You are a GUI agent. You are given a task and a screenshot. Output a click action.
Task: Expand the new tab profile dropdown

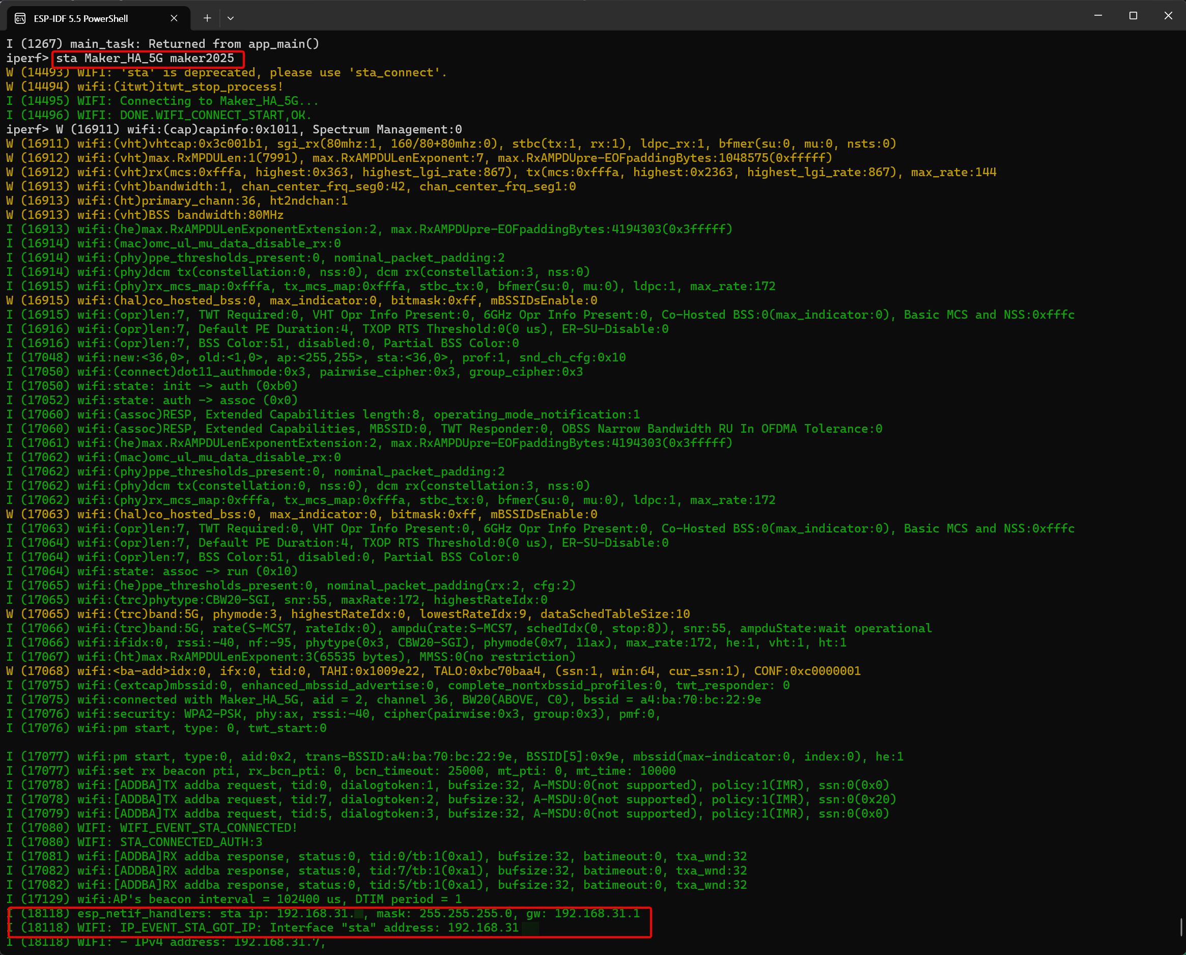point(231,18)
